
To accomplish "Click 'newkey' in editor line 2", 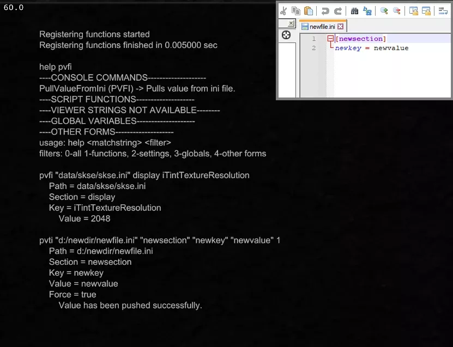I will point(348,48).
